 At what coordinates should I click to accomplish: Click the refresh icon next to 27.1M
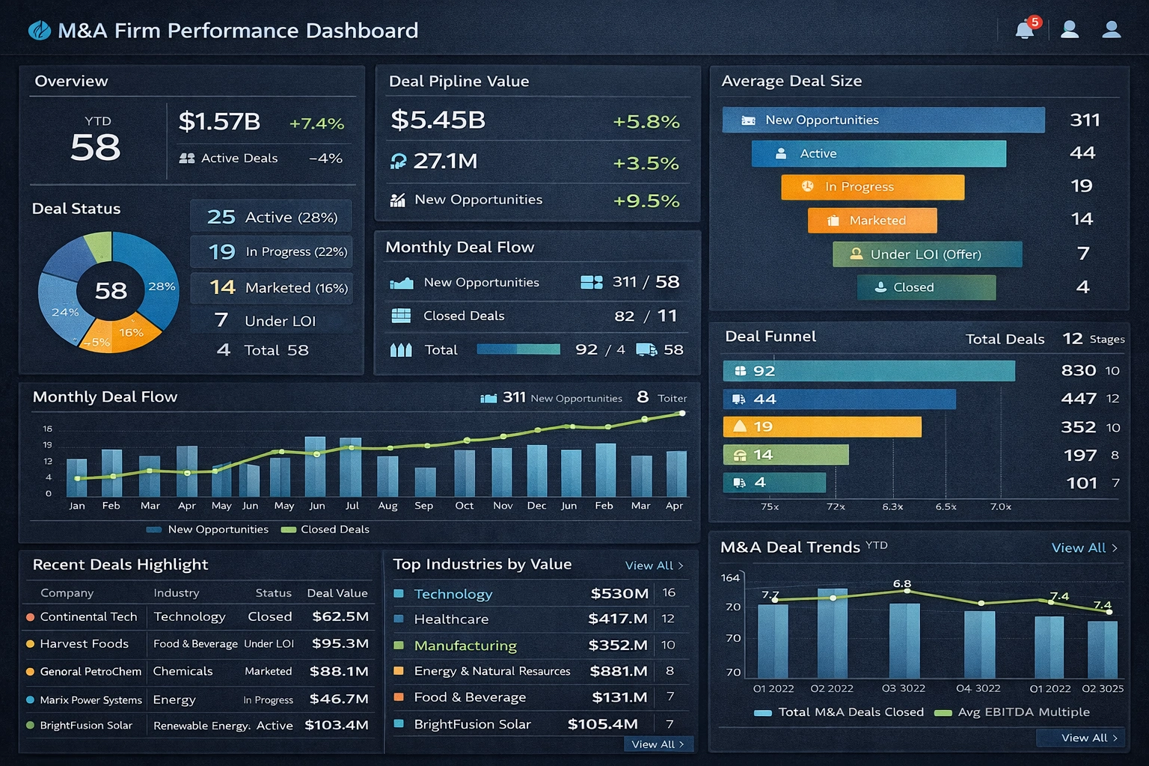399,160
